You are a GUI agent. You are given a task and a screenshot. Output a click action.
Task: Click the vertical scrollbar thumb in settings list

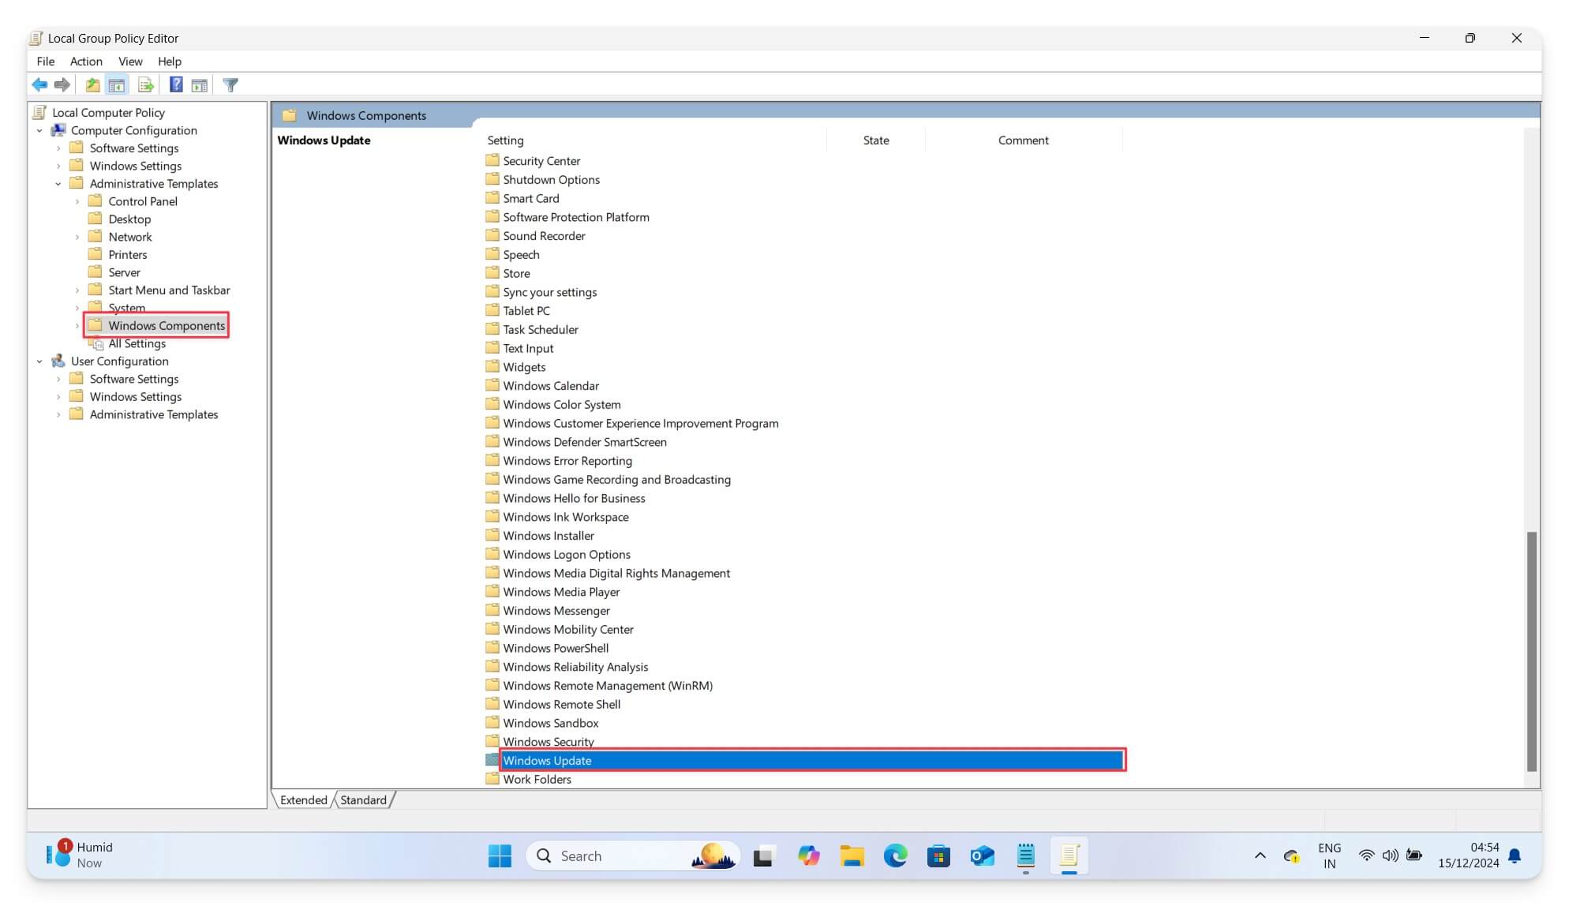pos(1531,651)
